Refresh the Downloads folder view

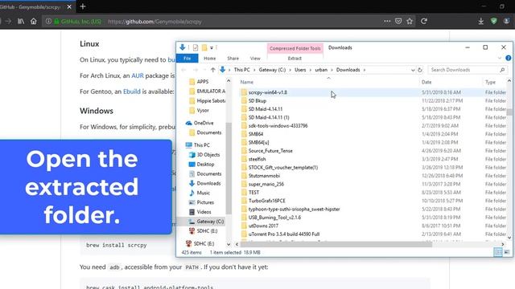click(x=420, y=70)
